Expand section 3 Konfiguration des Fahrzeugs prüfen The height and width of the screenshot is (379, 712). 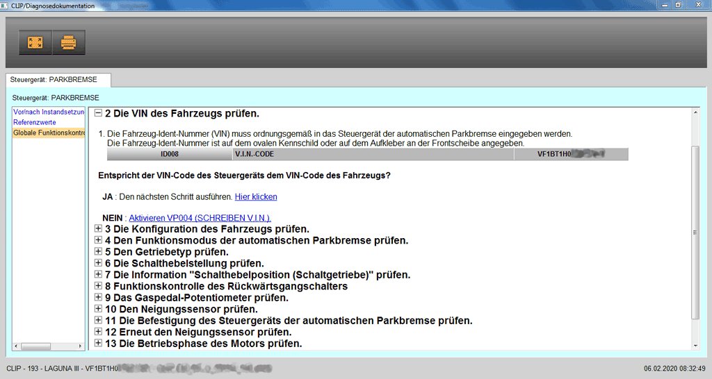pyautogui.click(x=98, y=229)
